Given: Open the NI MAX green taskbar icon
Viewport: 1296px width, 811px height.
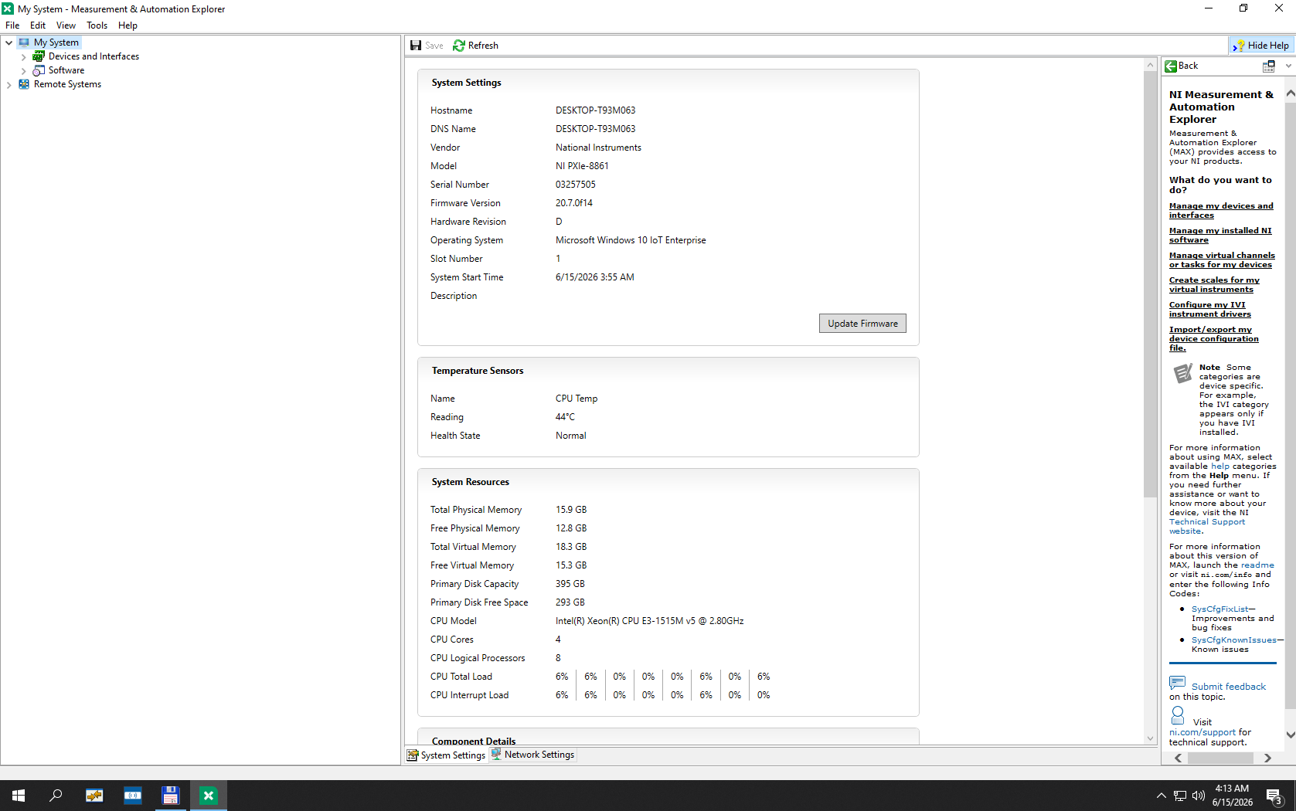Looking at the screenshot, I should [208, 796].
